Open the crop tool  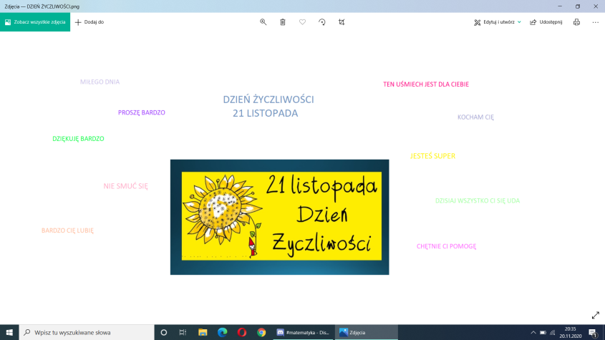(x=342, y=22)
